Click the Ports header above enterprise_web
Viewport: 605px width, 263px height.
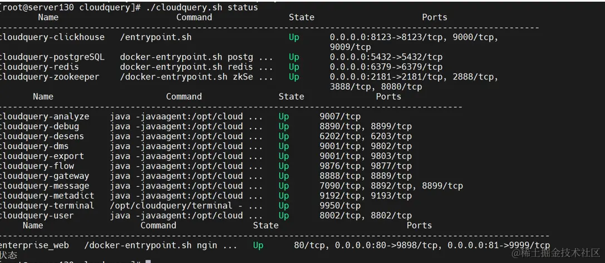pyautogui.click(x=419, y=225)
